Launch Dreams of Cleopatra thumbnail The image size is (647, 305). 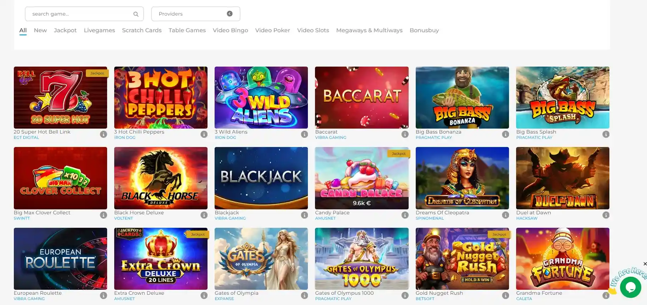pyautogui.click(x=462, y=178)
